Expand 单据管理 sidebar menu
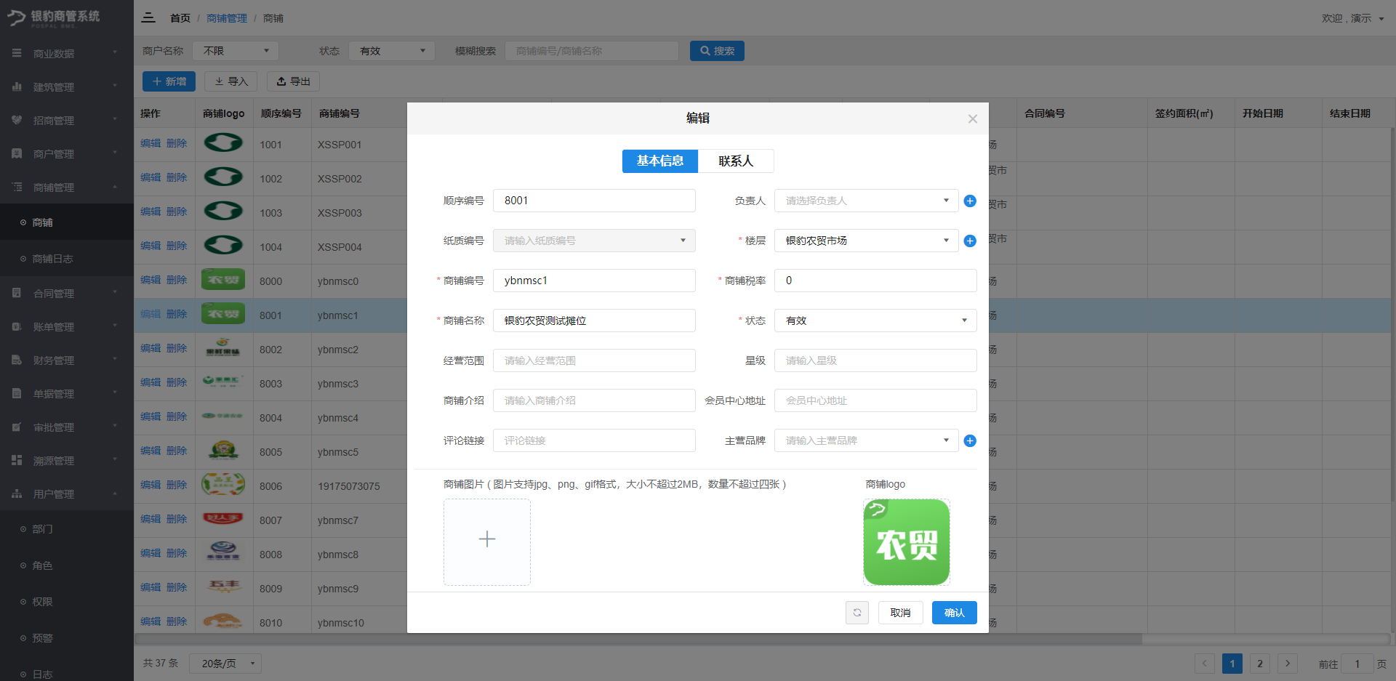The image size is (1396, 681). [x=67, y=393]
